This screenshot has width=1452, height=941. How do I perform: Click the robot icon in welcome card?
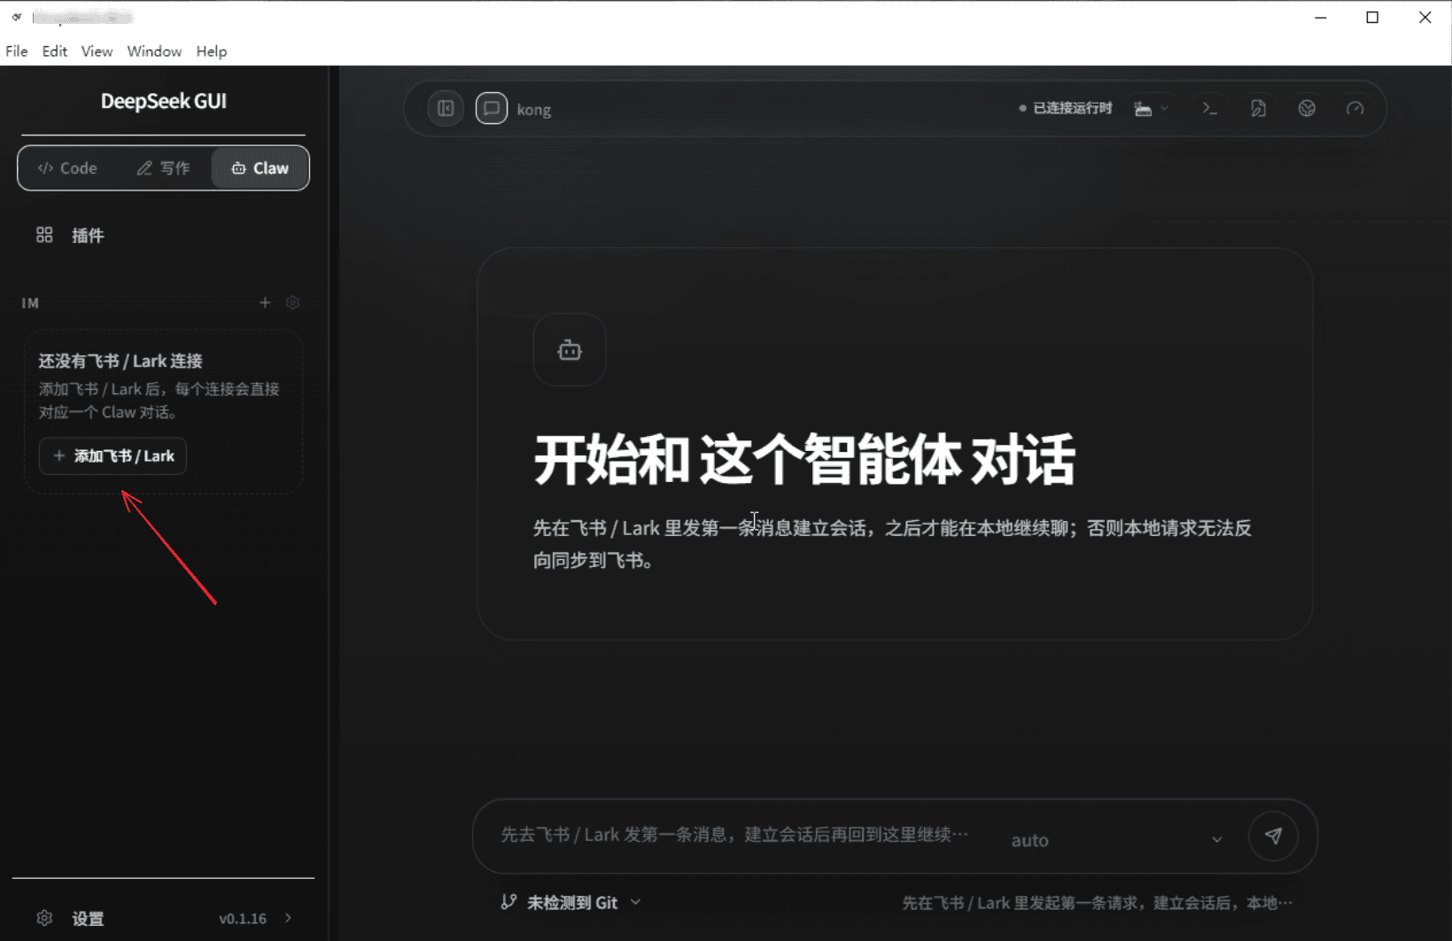570,350
